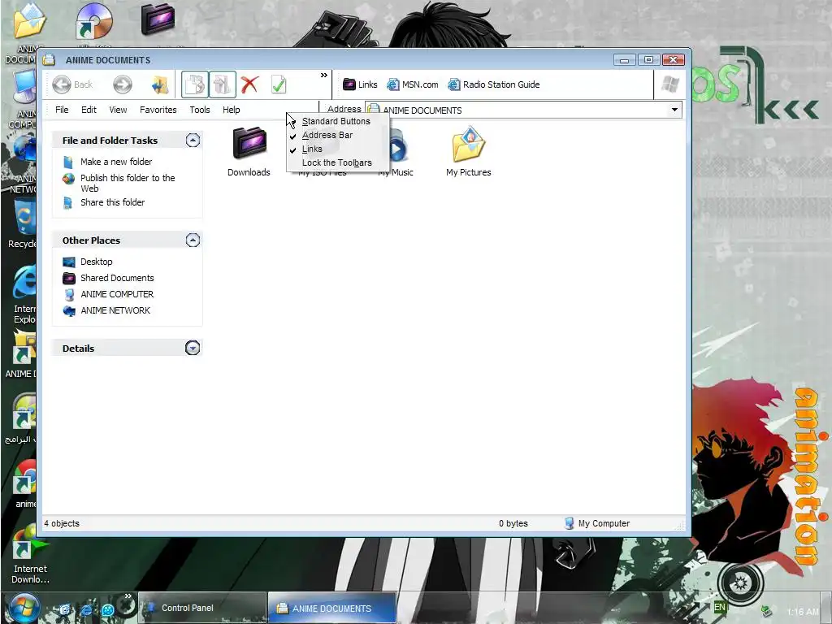
Task: Click the green checkmark document icon
Action: 279,84
